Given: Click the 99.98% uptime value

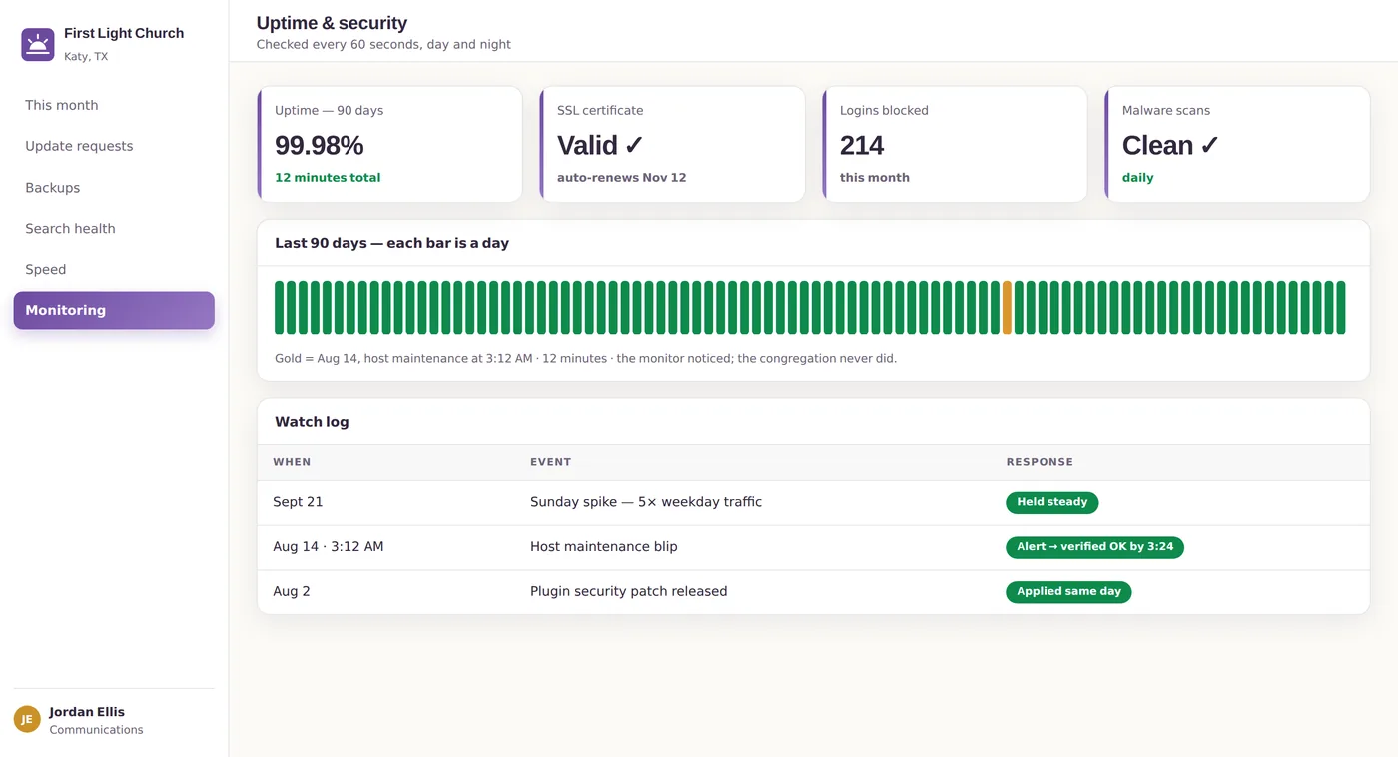Looking at the screenshot, I should click(320, 146).
